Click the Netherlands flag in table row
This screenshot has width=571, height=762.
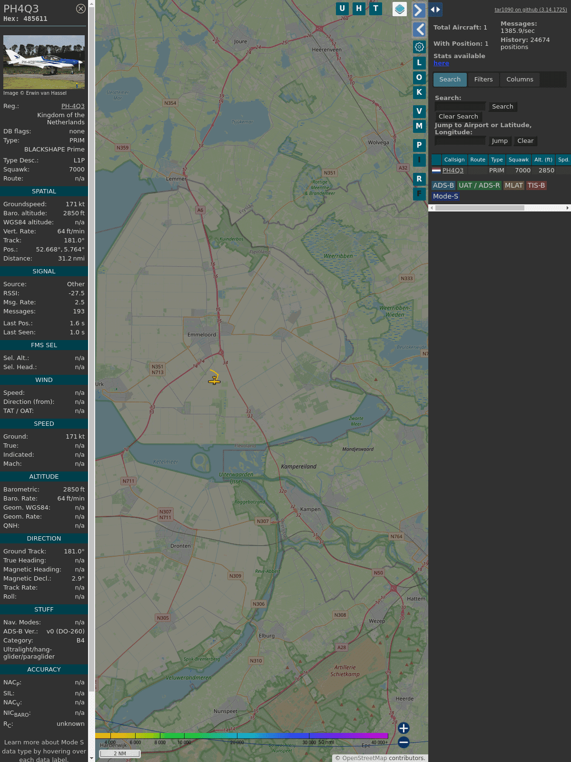[436, 170]
